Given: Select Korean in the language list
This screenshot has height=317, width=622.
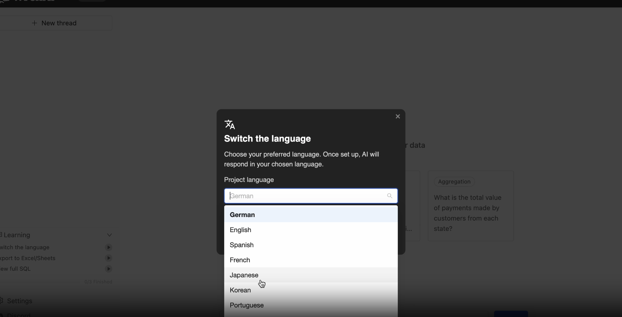Looking at the screenshot, I should click(240, 290).
